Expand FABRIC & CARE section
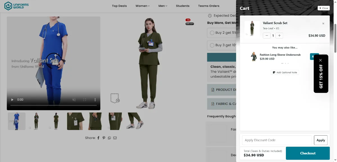The image size is (337, 162). pyautogui.click(x=222, y=104)
